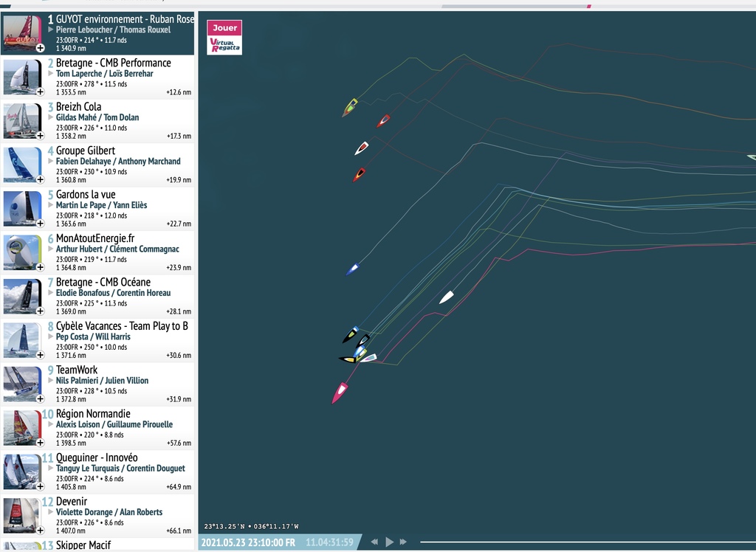Image resolution: width=756 pixels, height=552 pixels.
Task: Expand the Pep Costa / Will Harris row
Action: click(x=51, y=337)
